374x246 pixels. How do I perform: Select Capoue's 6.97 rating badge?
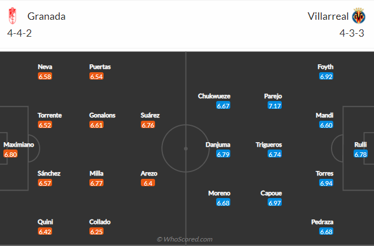(274, 203)
